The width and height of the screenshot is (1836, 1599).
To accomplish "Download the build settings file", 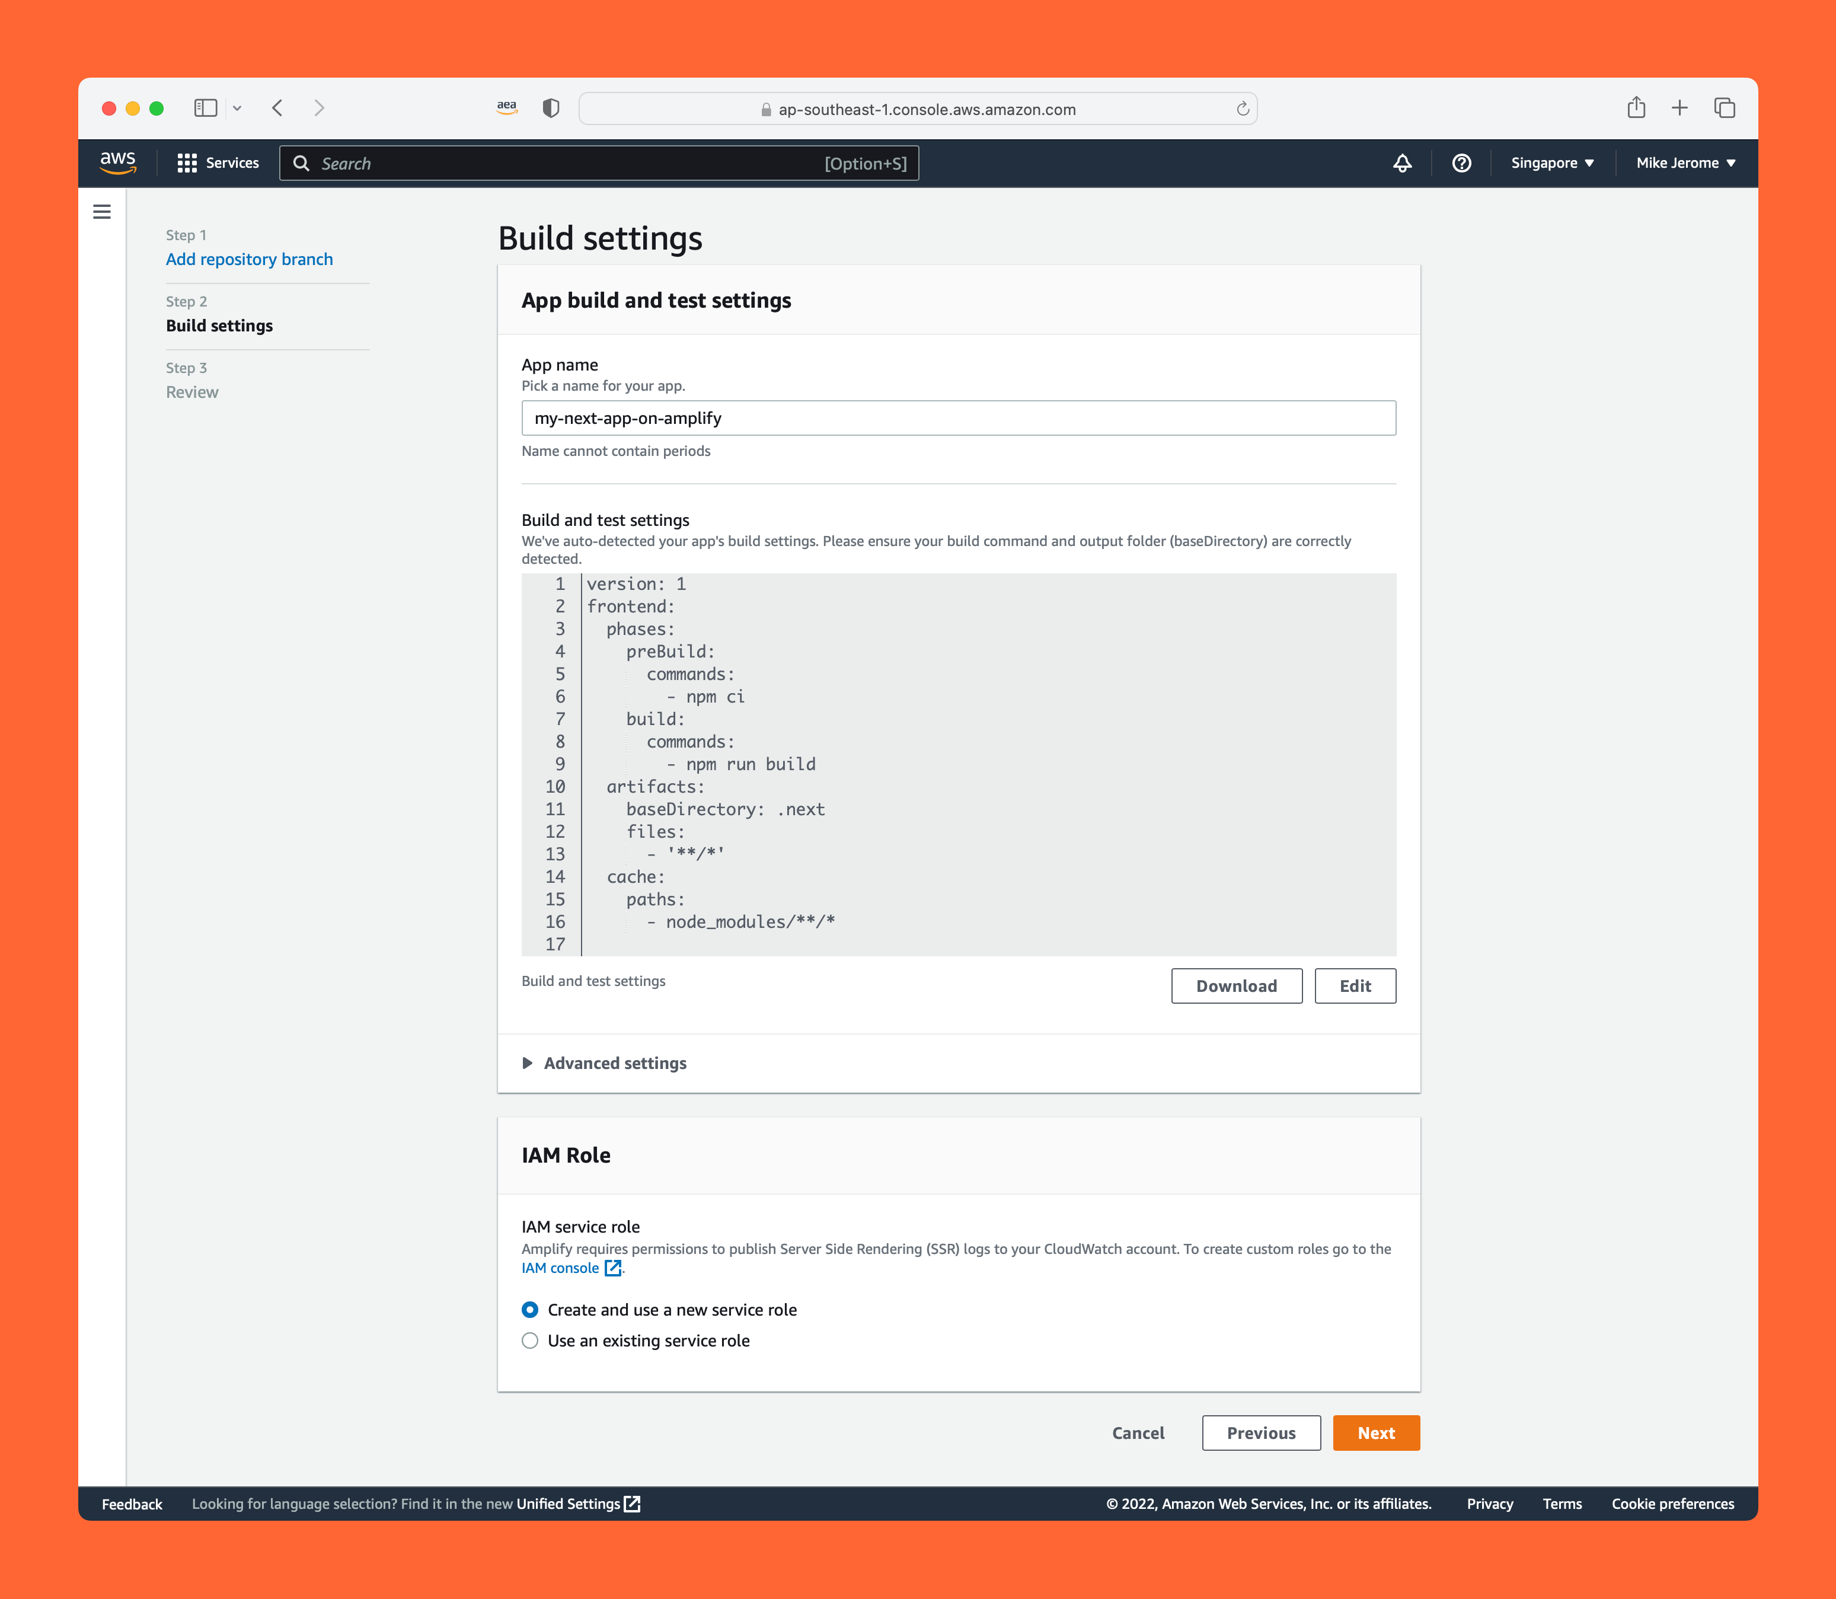I will pyautogui.click(x=1235, y=986).
